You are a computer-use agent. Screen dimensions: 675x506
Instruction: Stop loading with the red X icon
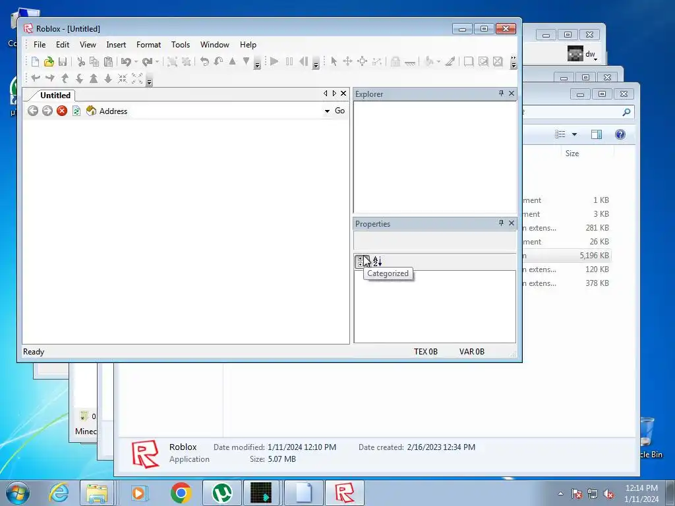[62, 111]
